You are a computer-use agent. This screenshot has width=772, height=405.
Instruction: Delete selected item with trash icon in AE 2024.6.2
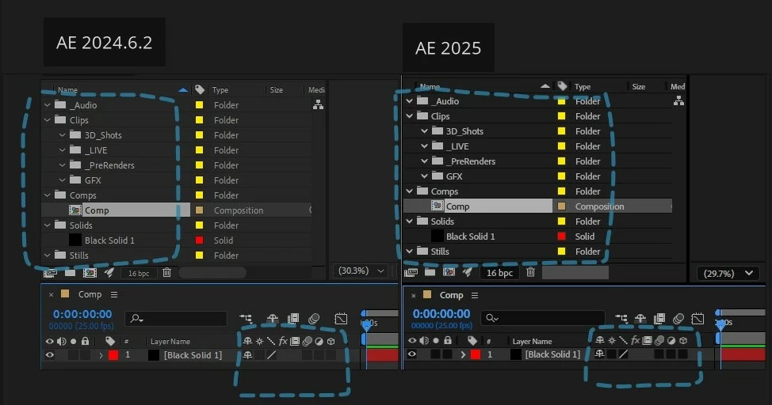coord(167,272)
